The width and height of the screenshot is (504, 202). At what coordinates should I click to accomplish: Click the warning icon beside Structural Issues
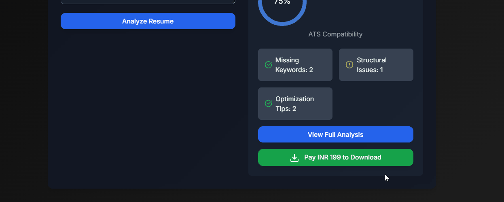coord(349,65)
